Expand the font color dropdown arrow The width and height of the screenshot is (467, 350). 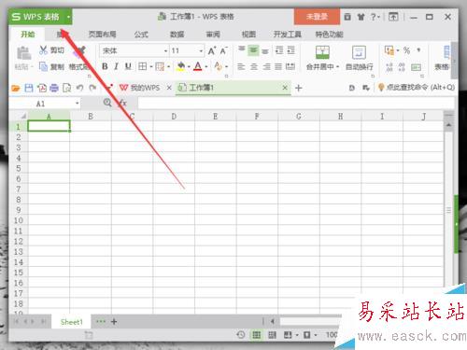point(205,66)
